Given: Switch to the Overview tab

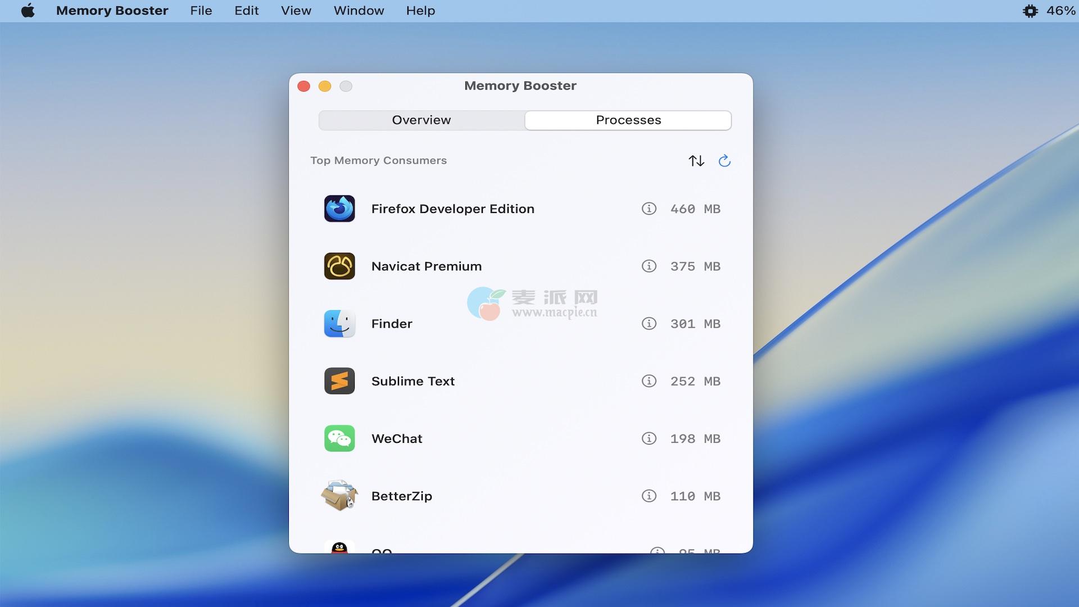Looking at the screenshot, I should (421, 120).
